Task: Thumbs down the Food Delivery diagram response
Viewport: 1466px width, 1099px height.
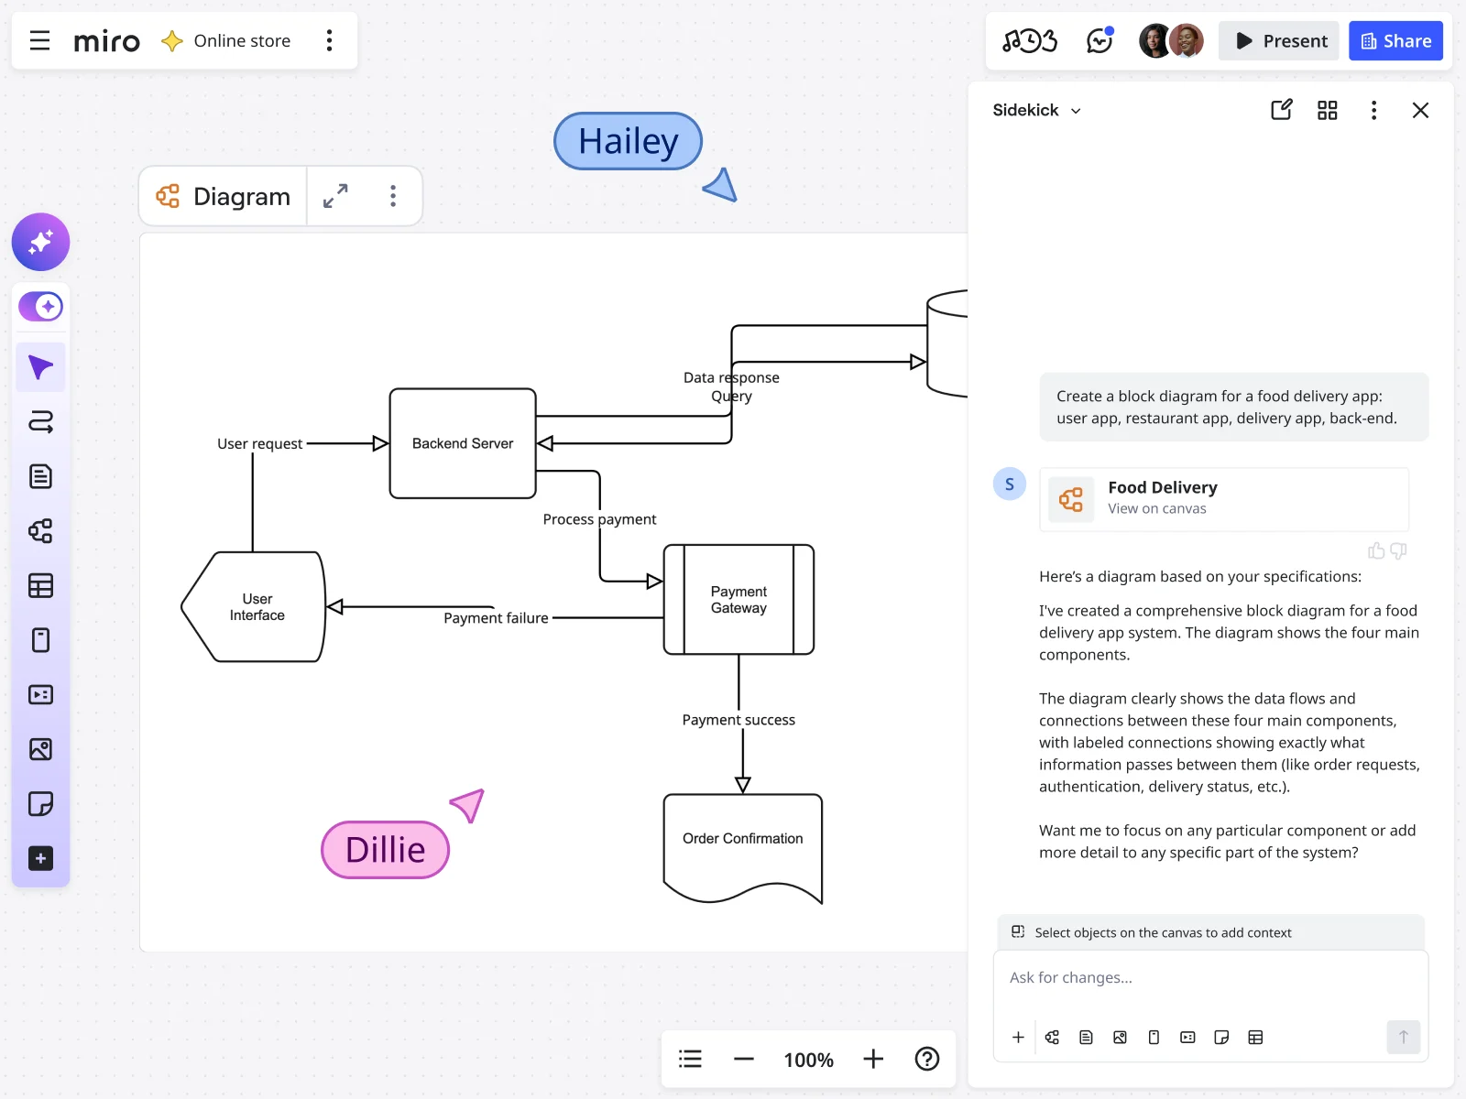Action: click(x=1397, y=550)
